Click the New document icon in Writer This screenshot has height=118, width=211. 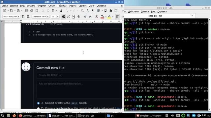pyautogui.click(x=5, y=11)
